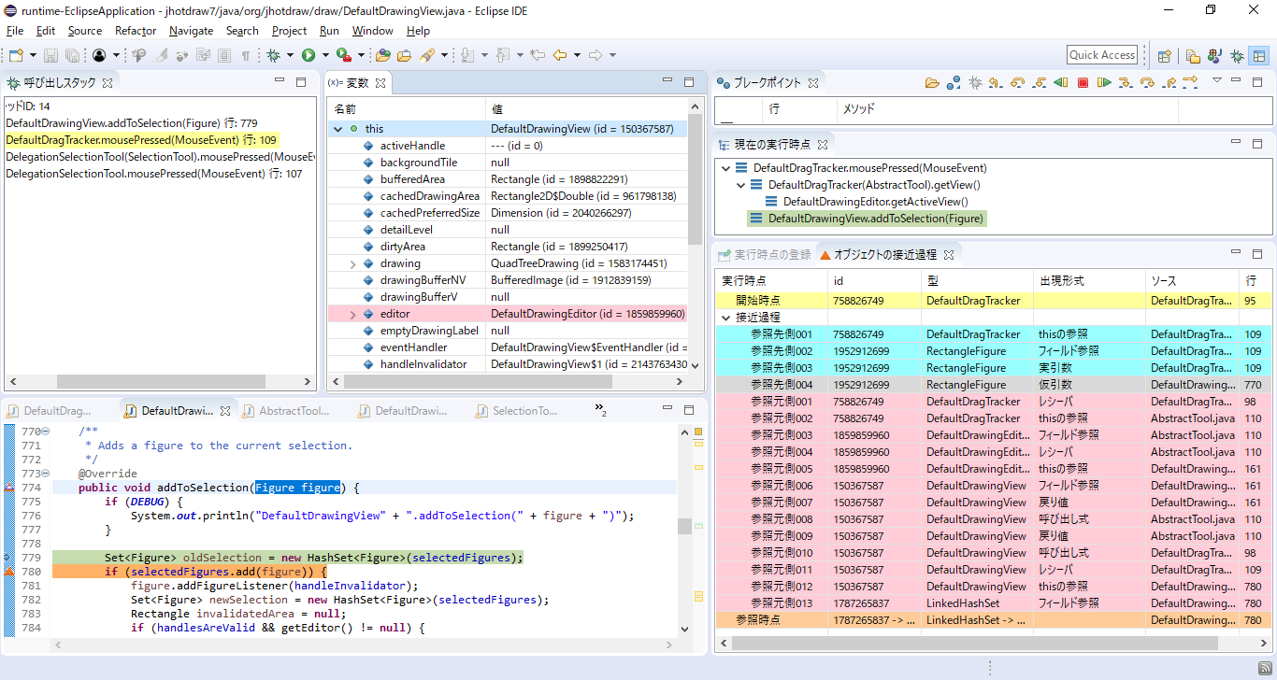Click the forward step-into arrow icon in breakpoints toolbar

point(1126,82)
